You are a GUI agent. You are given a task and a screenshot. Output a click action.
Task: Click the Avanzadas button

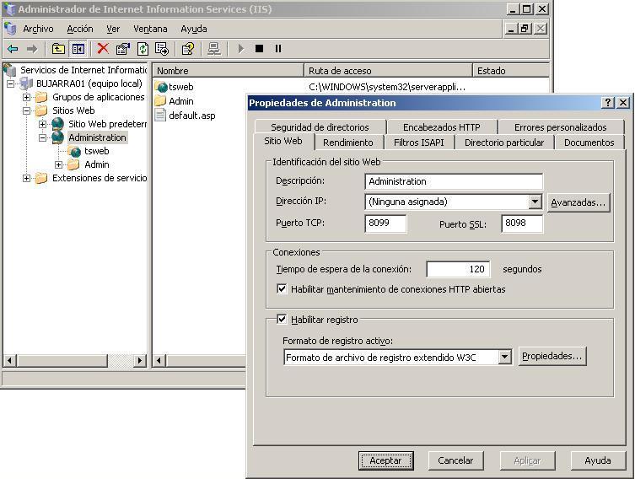[x=578, y=202]
